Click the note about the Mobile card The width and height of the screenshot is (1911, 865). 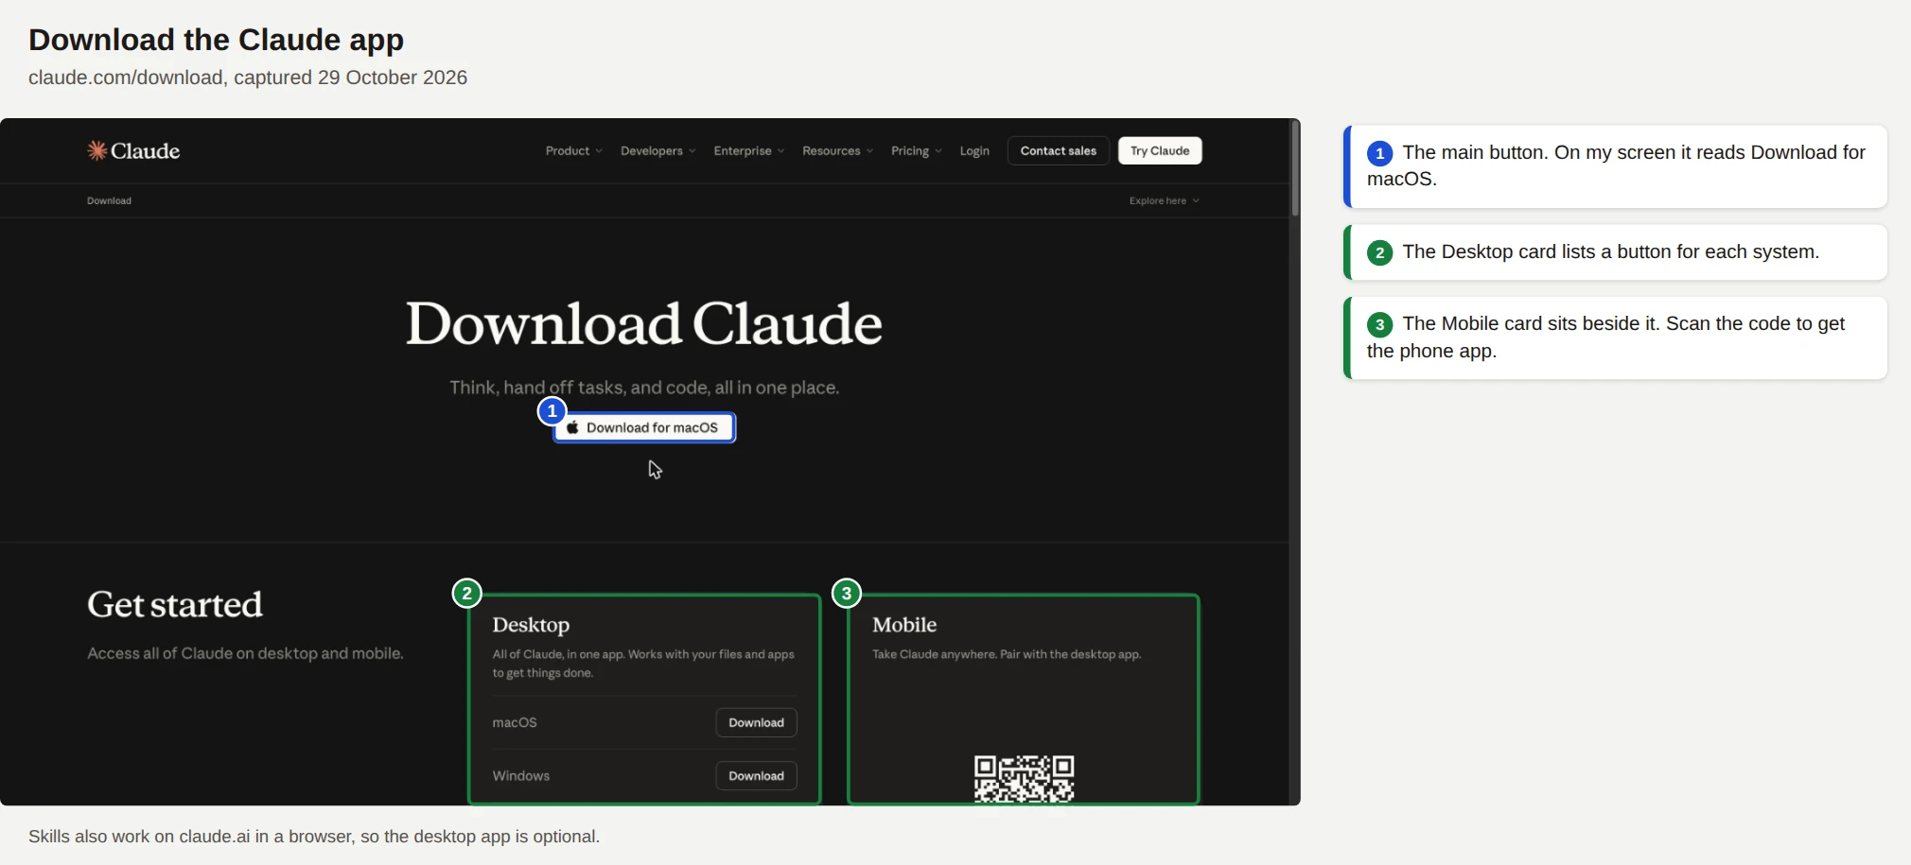pyautogui.click(x=1615, y=337)
